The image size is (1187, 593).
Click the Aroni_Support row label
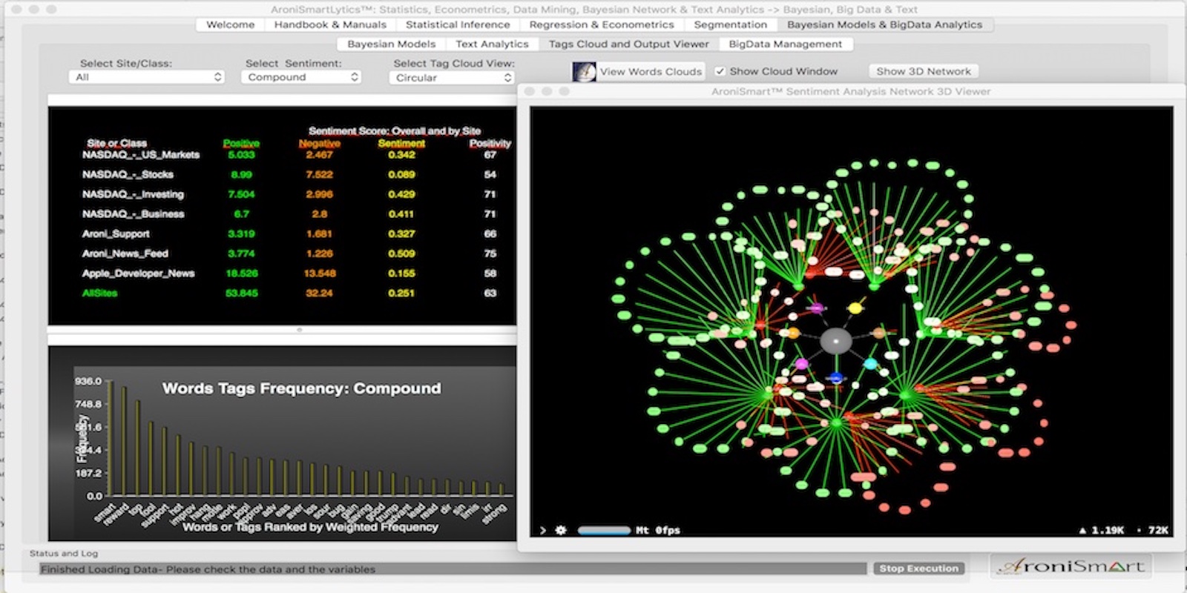click(116, 233)
